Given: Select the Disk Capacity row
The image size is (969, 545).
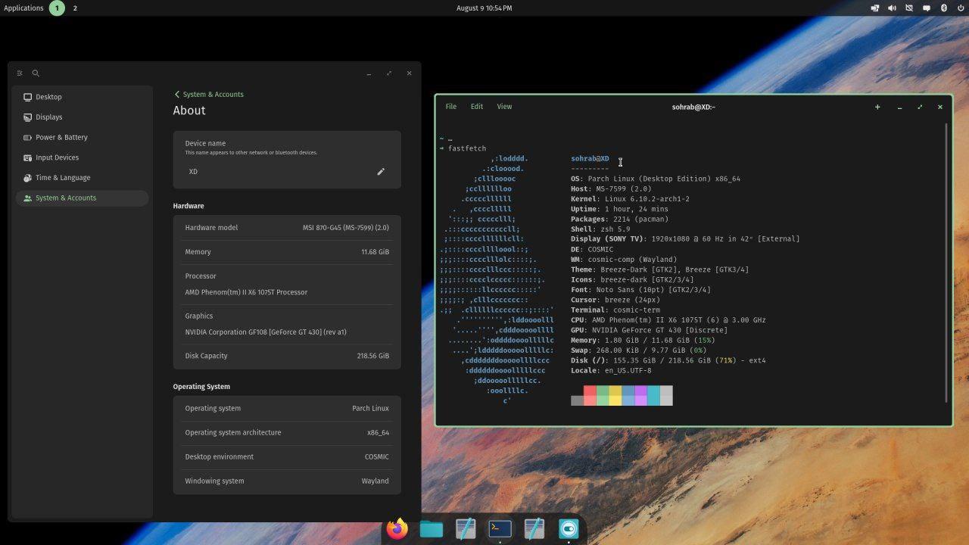Looking at the screenshot, I should pos(287,356).
